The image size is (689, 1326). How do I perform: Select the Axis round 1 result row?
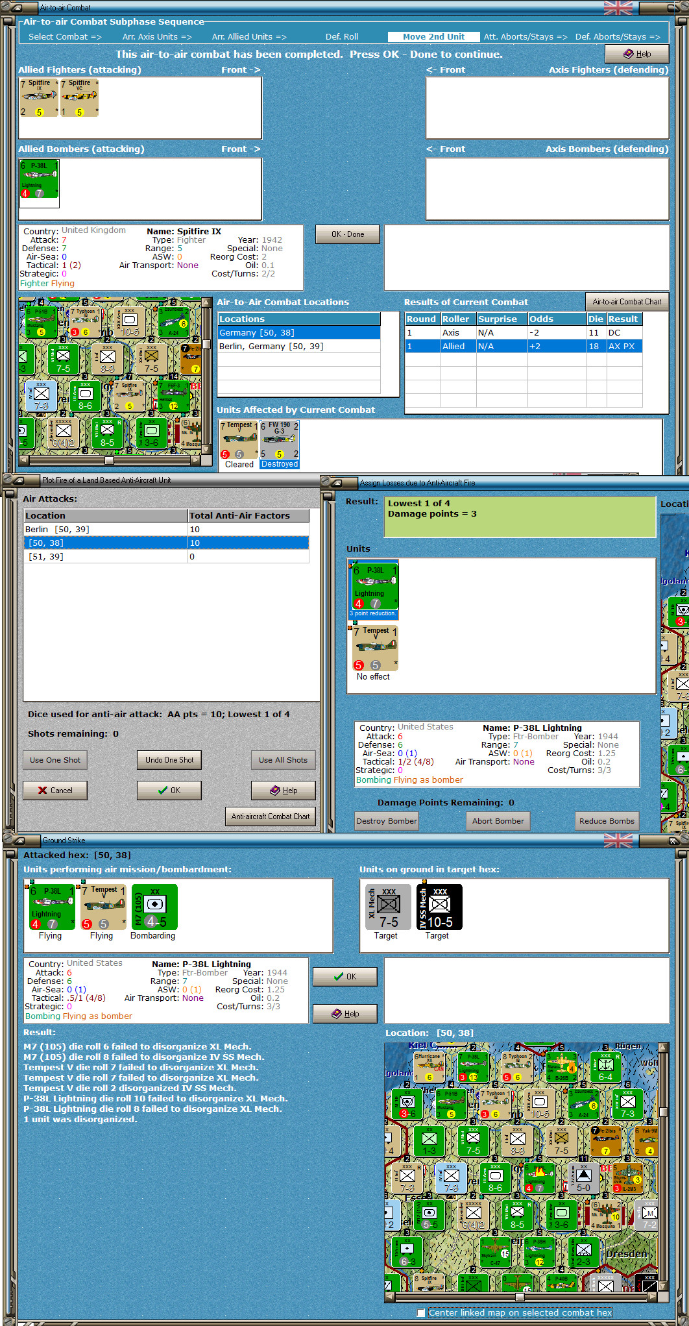(x=524, y=332)
